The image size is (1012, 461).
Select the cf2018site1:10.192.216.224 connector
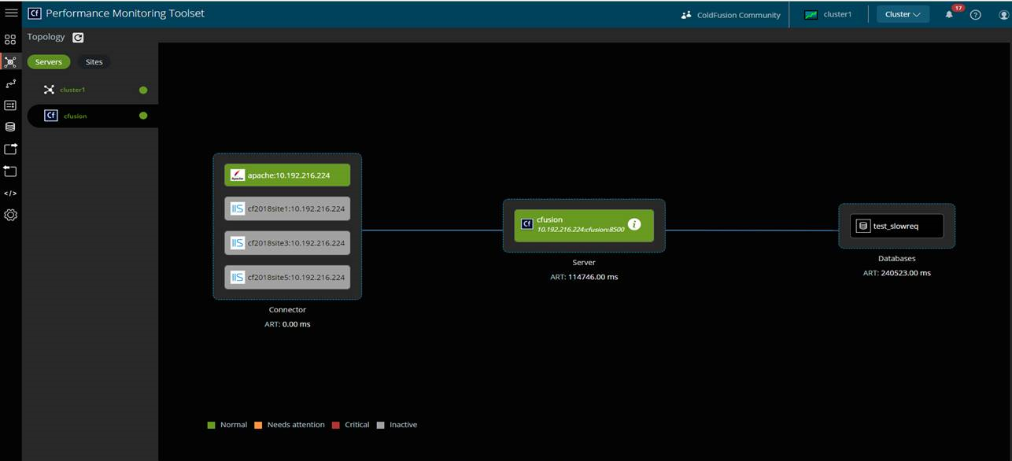point(287,208)
